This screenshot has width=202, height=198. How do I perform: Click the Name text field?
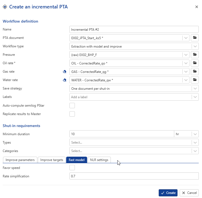tap(134, 29)
